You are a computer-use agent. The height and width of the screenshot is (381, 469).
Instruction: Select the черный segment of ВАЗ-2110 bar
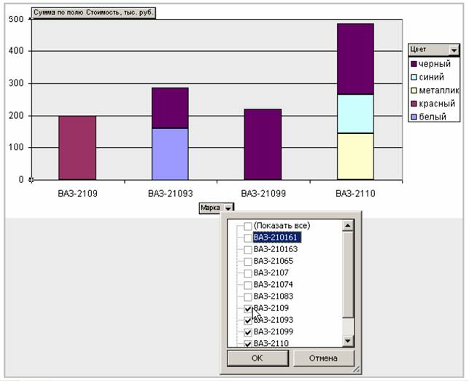(356, 59)
